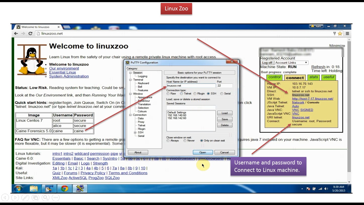Select Logging category in tree
Image resolution: width=364 pixels, height=205 pixels.
(x=143, y=76)
